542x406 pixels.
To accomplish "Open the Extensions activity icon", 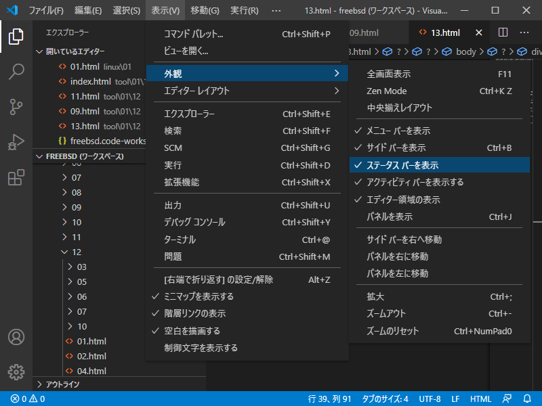I will coord(16,177).
